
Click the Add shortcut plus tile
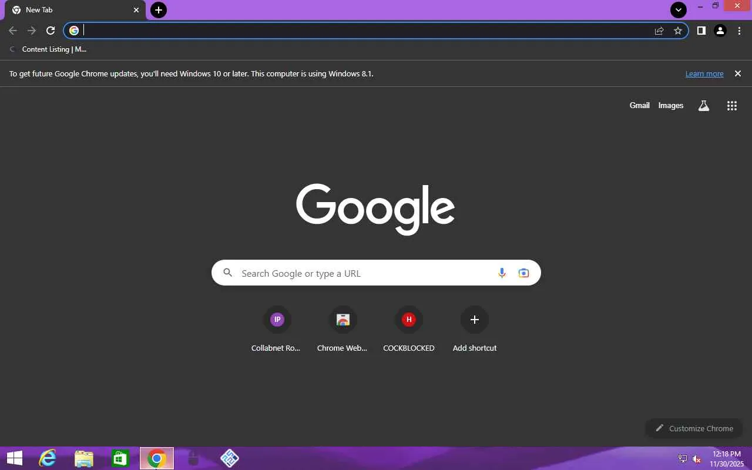pos(475,329)
